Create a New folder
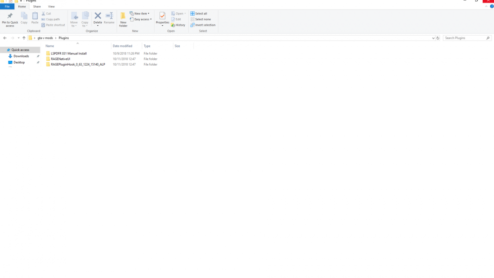The height and width of the screenshot is (278, 494). 123,20
